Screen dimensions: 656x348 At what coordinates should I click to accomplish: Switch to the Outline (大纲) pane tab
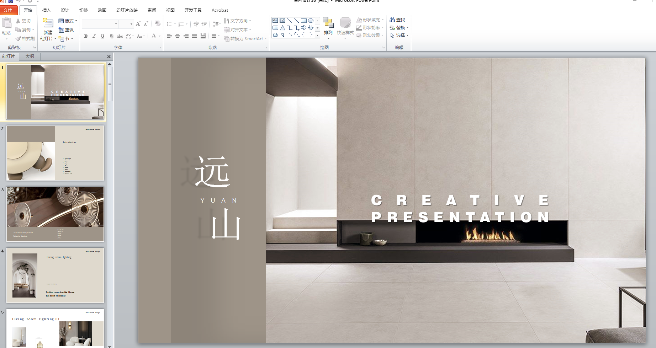point(30,57)
